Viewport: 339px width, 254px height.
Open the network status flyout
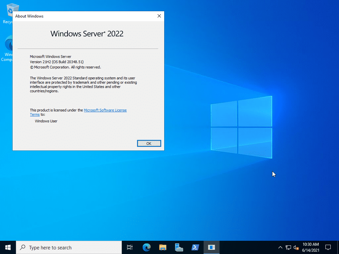click(288, 247)
